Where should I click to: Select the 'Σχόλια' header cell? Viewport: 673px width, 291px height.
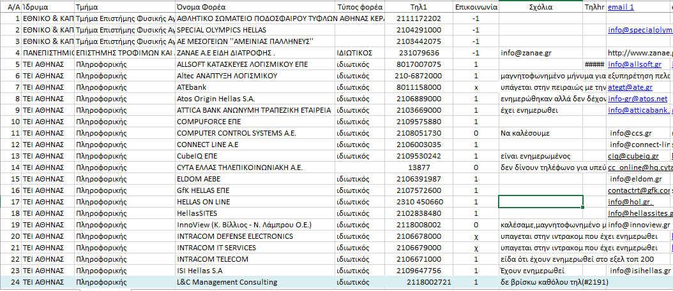pyautogui.click(x=541, y=7)
